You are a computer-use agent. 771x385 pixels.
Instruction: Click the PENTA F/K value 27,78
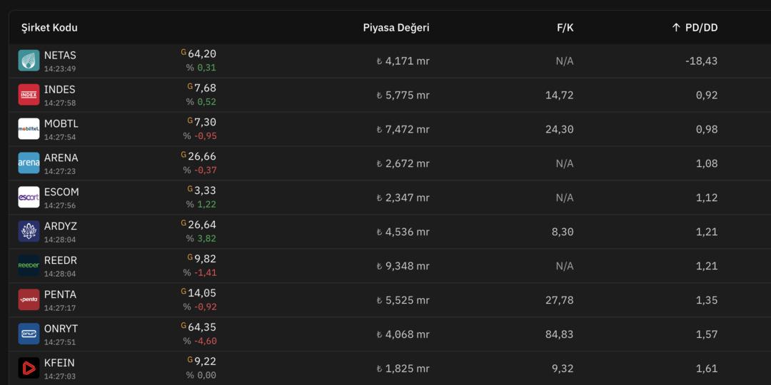(559, 300)
